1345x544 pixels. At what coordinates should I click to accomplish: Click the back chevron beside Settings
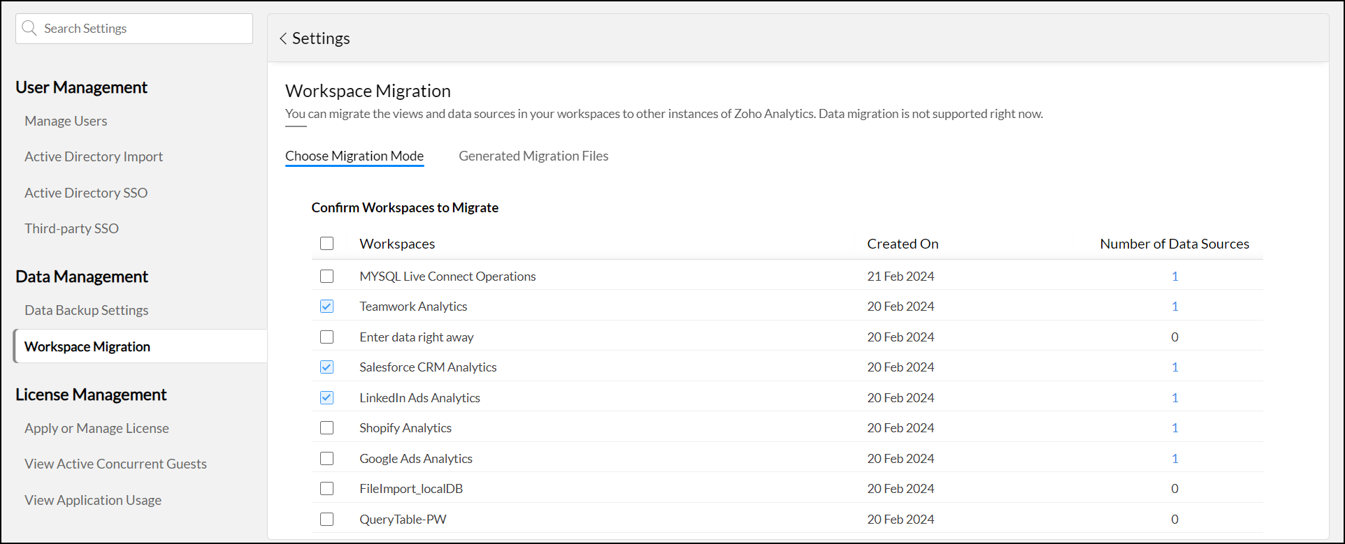click(x=283, y=39)
